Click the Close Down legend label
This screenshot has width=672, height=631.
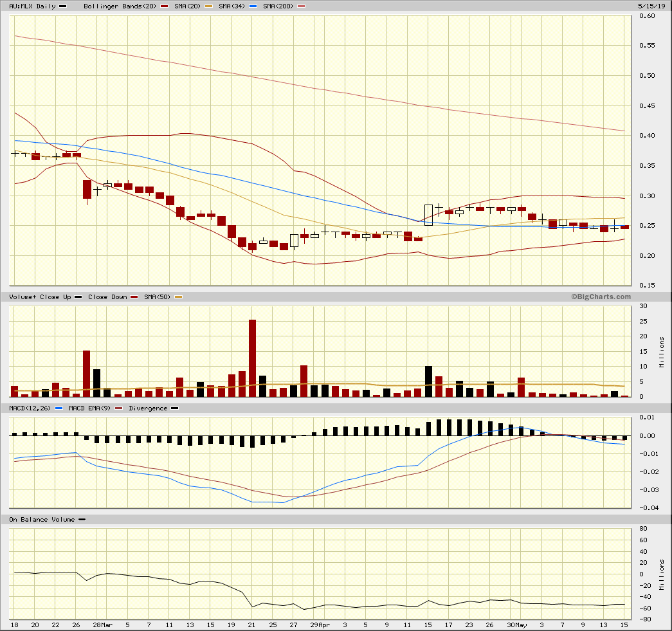[107, 297]
